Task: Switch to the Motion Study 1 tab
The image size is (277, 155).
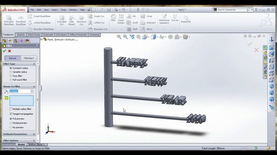Action: coord(36,145)
